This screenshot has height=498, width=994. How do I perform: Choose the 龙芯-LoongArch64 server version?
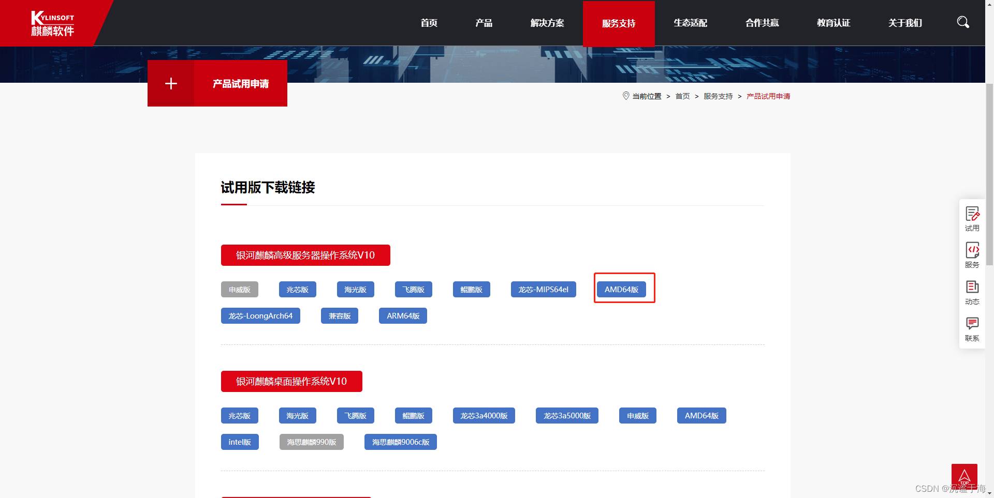tap(260, 316)
